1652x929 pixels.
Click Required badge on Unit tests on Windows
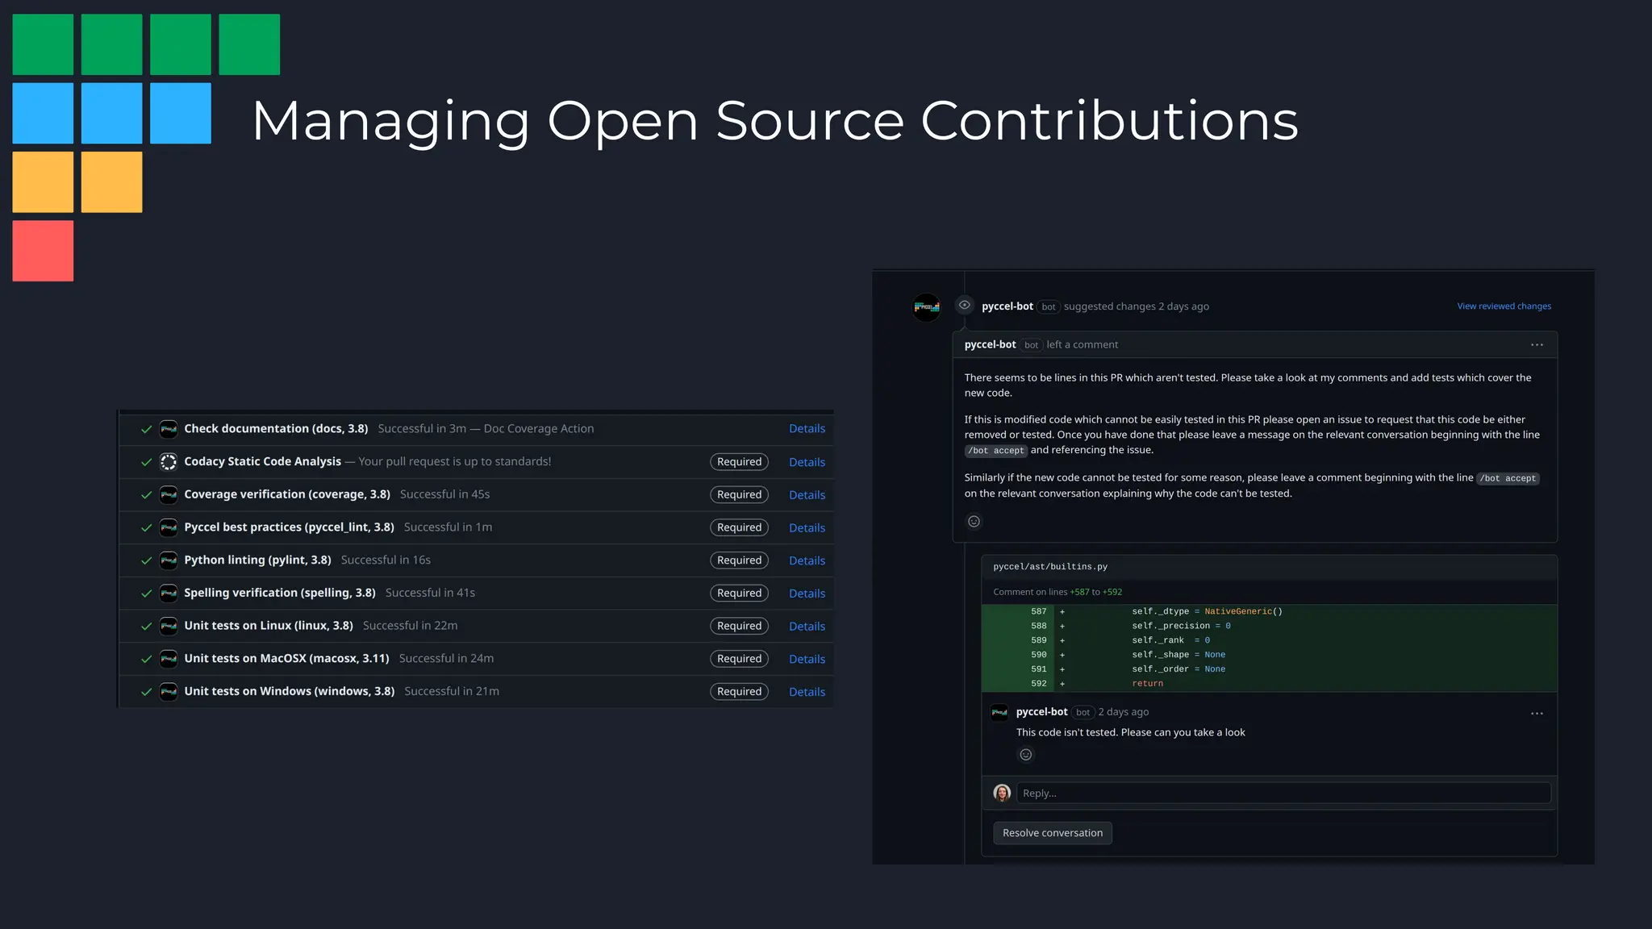[739, 692]
